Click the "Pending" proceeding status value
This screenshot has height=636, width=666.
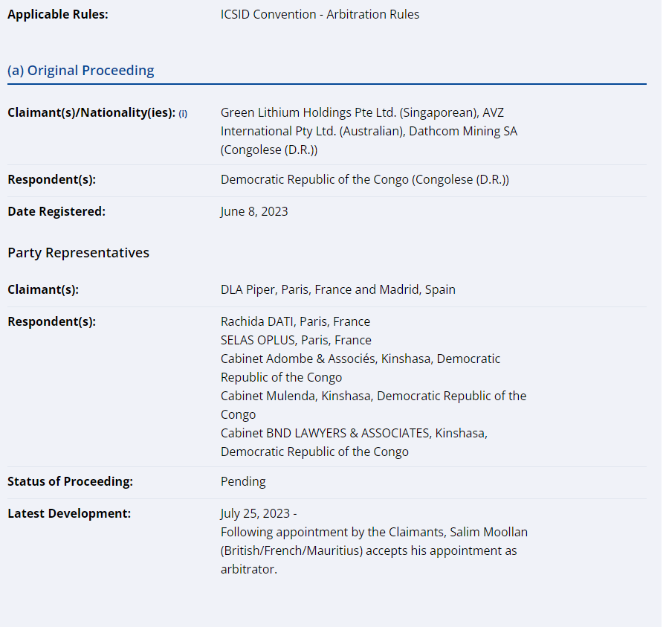[x=243, y=481]
